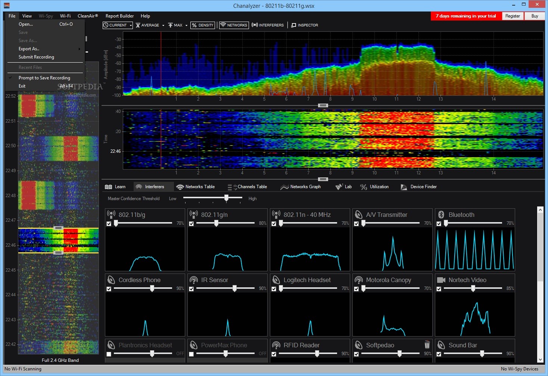This screenshot has height=376, width=548.
Task: Click the interferers panel scroll down arrow
Action: [x=540, y=360]
